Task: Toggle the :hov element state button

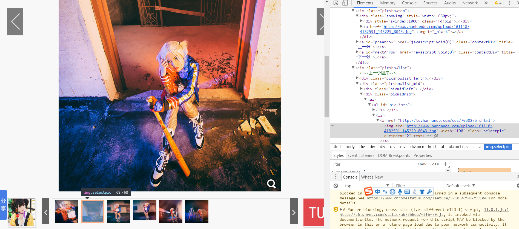Action: (422, 164)
